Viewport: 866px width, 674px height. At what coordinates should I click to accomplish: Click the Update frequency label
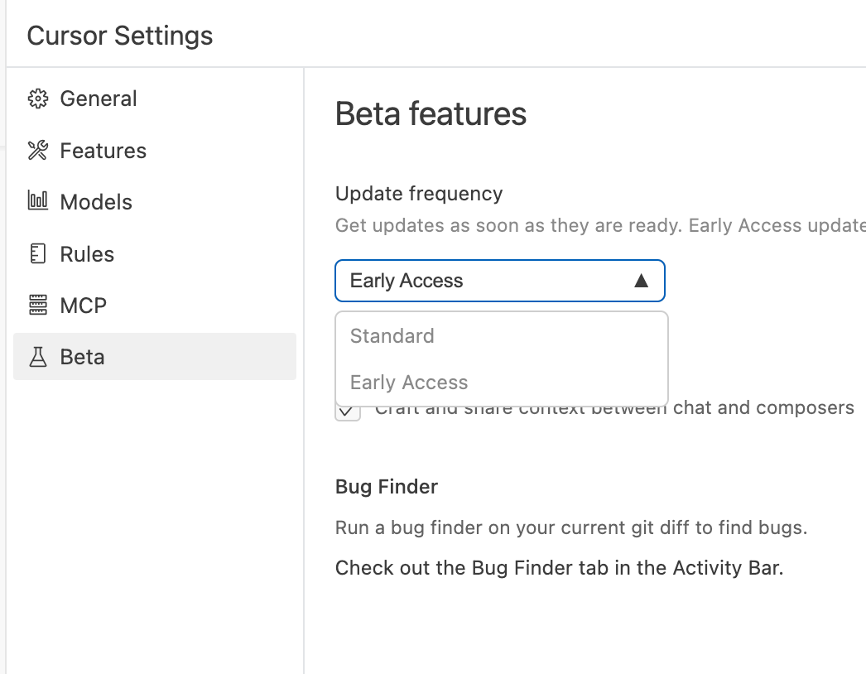coord(419,194)
